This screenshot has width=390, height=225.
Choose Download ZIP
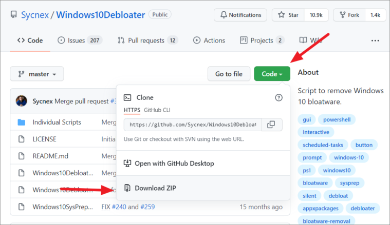(203, 188)
